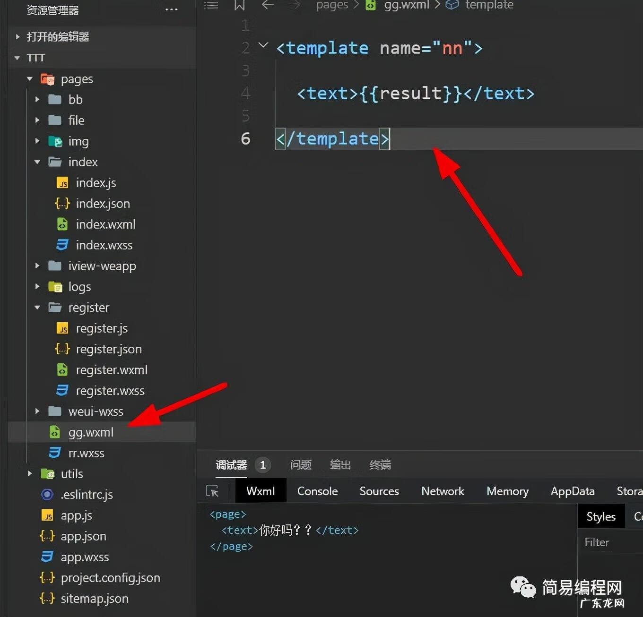The height and width of the screenshot is (617, 643).
Task: Switch to the Console tab
Action: pos(317,491)
